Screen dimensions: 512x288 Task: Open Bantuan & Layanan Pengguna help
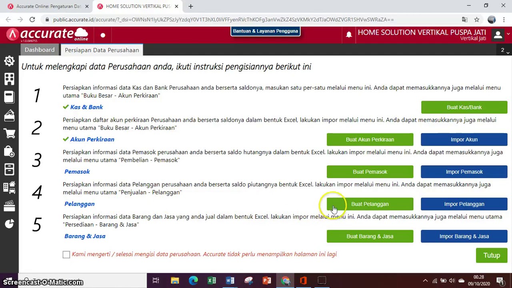(x=266, y=31)
